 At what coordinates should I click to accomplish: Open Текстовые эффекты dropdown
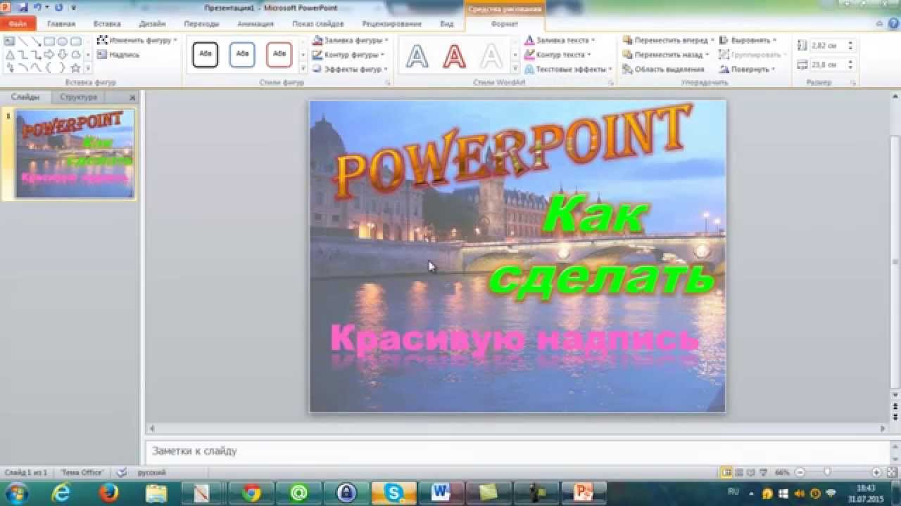point(569,69)
